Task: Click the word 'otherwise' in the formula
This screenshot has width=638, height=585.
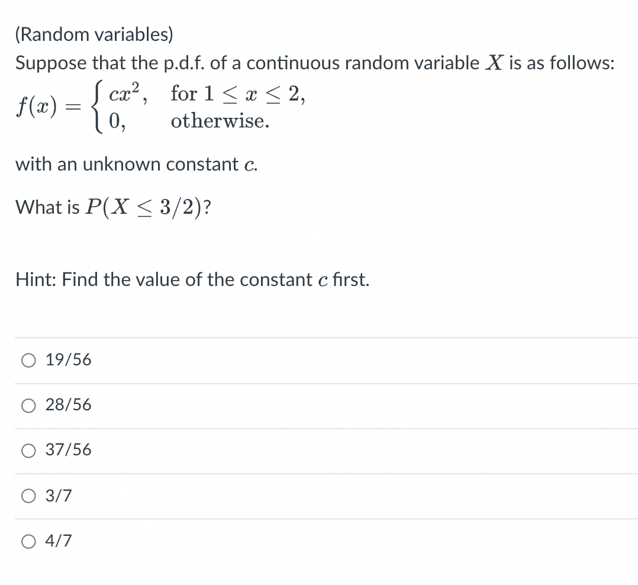Action: pos(220,121)
